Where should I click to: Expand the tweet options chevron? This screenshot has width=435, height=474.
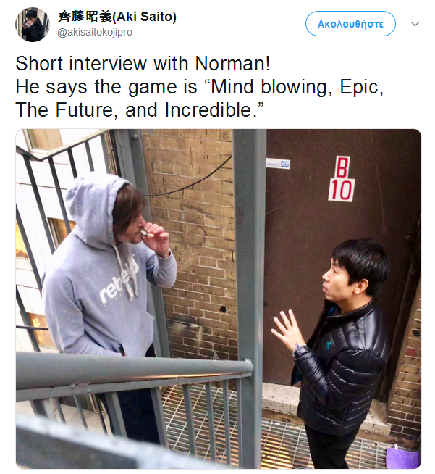415,24
